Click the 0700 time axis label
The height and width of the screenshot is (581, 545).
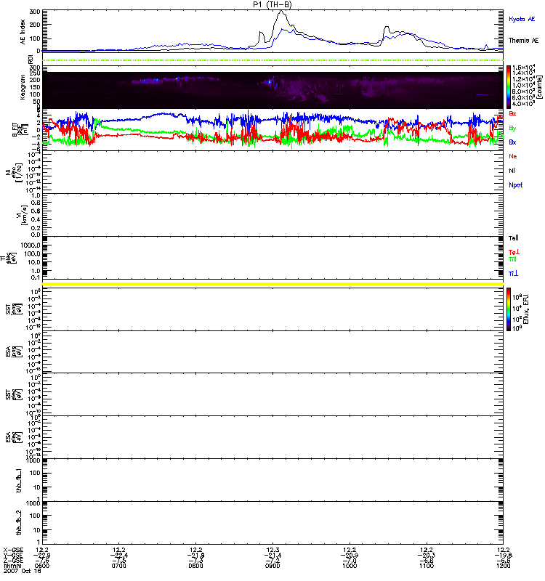coord(119,566)
